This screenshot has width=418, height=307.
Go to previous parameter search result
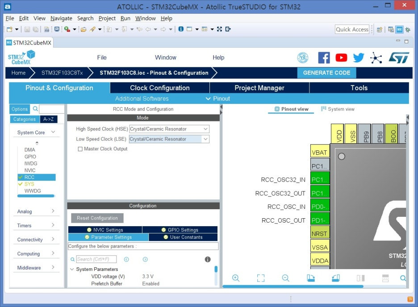[126, 259]
